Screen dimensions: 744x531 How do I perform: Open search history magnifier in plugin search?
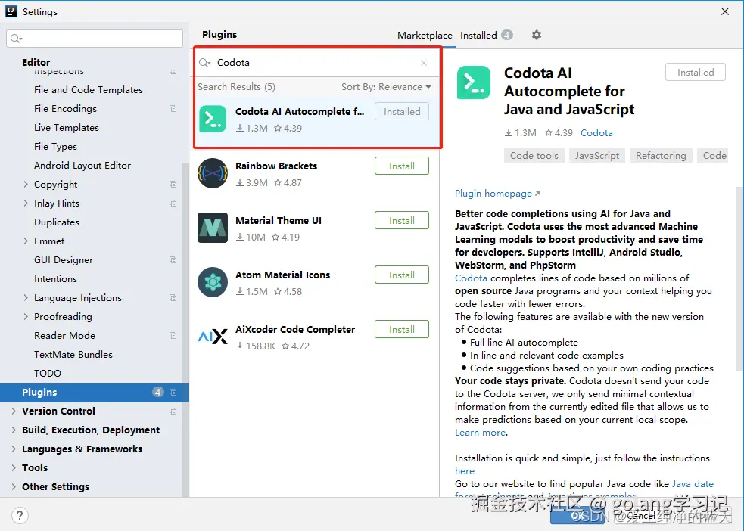204,63
